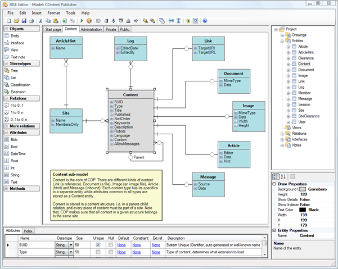Open the Tools menu
This screenshot has width=338, height=269.
(71, 13)
